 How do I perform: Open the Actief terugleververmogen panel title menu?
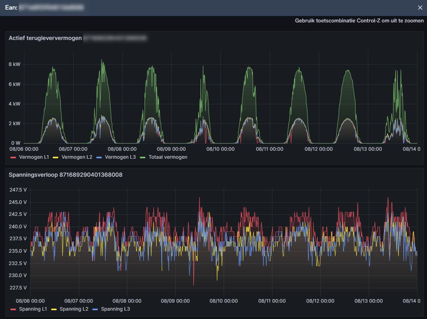[45, 38]
